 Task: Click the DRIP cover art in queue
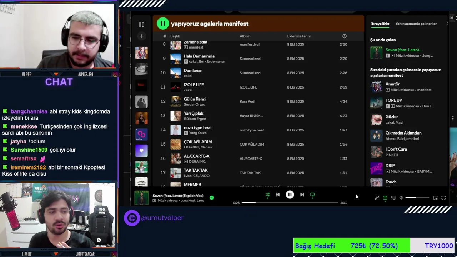tap(376, 168)
